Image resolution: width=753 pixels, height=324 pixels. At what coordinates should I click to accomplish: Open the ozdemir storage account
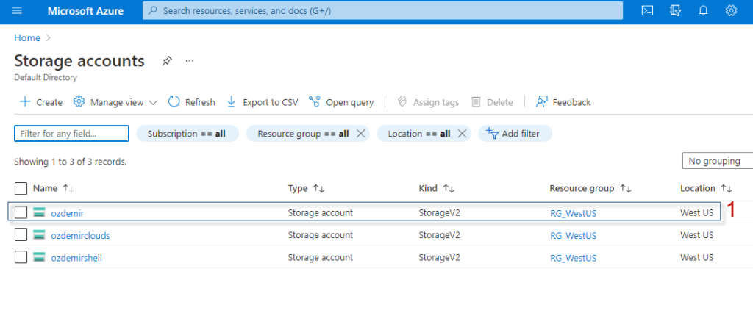point(67,213)
